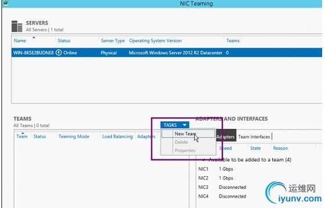
Task: Select the NIC3 adapter row
Action: coord(259,187)
